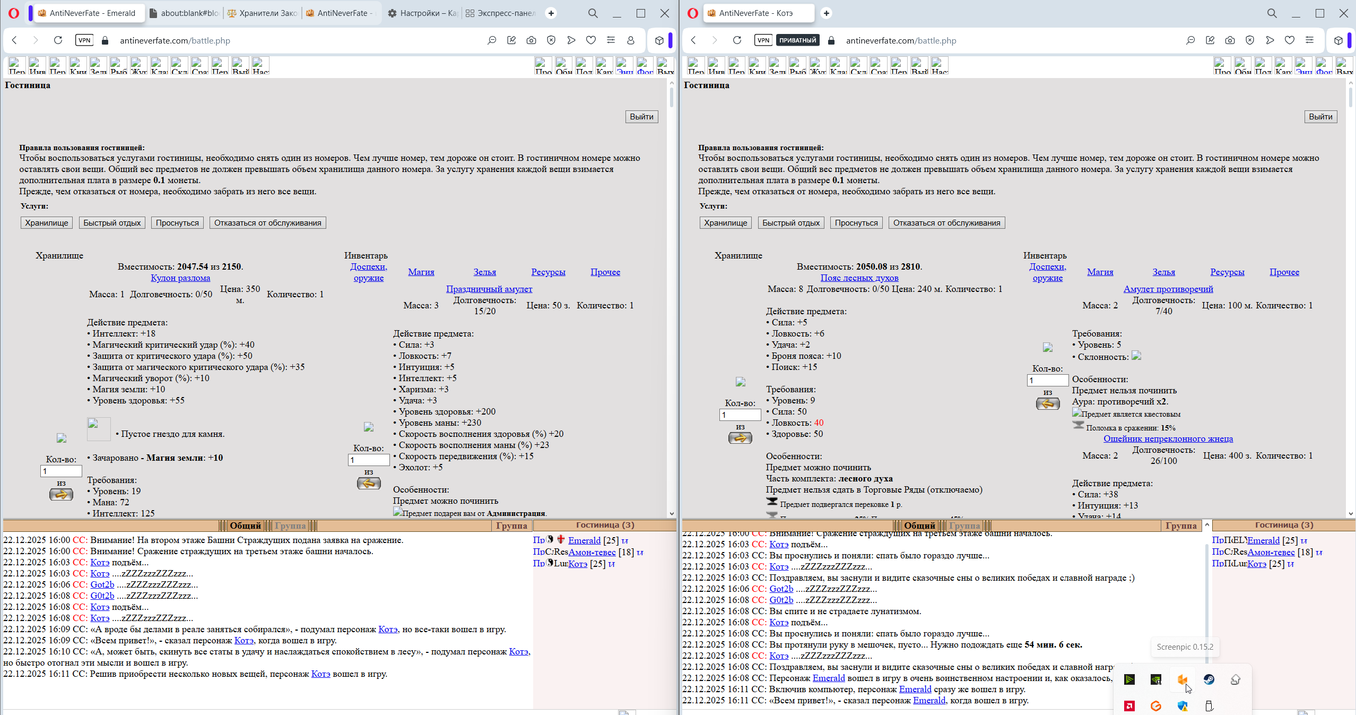The image size is (1356, 715).
Task: Switch to the Хранители Закона browser tab
Action: 262,13
